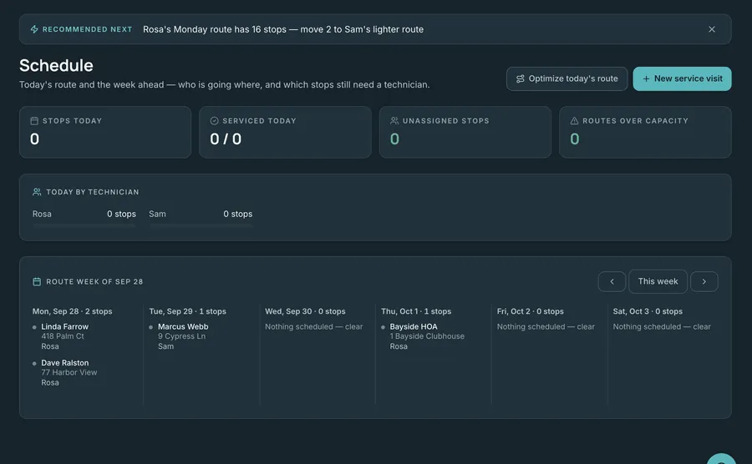Click Sam in Today By Technician
Image resolution: width=752 pixels, height=464 pixels.
[157, 214]
